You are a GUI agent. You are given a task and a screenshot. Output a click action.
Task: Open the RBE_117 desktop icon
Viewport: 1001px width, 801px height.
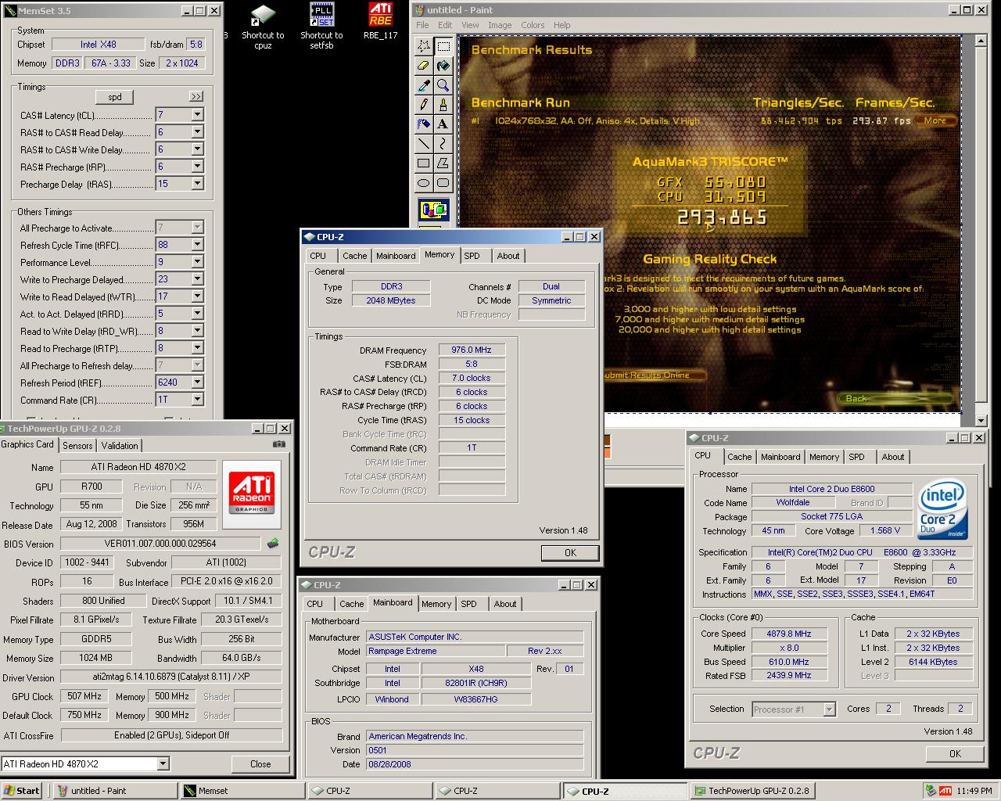381,22
